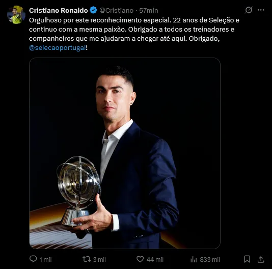Click the 44 mil likes count

155,260
